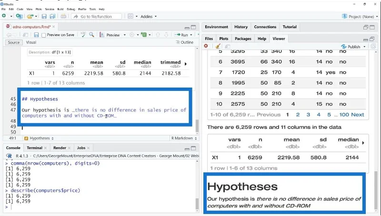
Task: Click the Create a project icon
Action: tap(19, 16)
